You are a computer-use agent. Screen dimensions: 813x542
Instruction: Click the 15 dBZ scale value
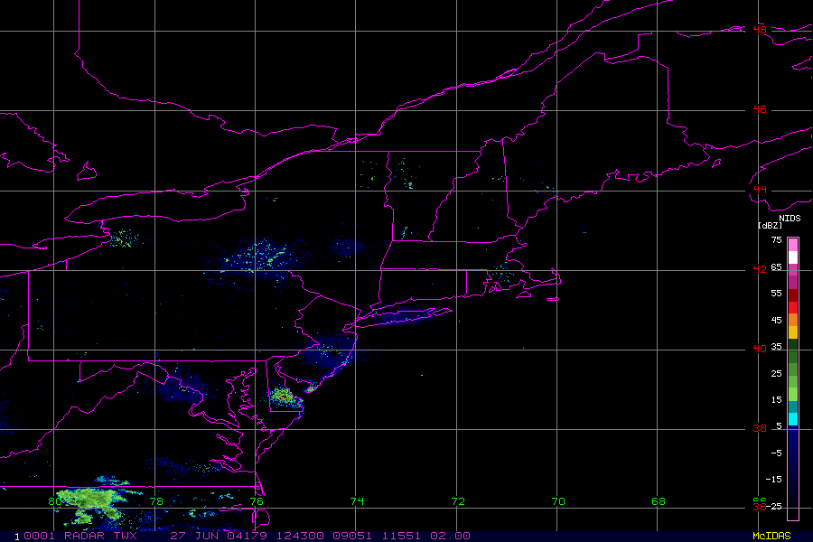[x=776, y=400]
